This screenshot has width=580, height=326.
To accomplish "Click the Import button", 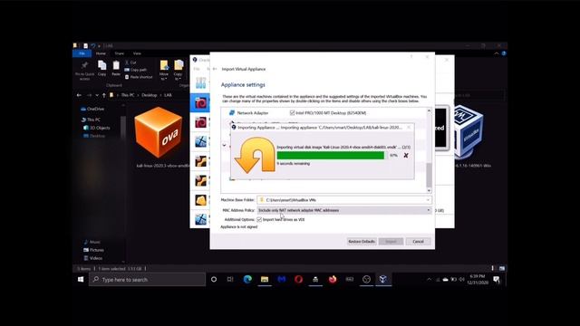I will coord(391,242).
